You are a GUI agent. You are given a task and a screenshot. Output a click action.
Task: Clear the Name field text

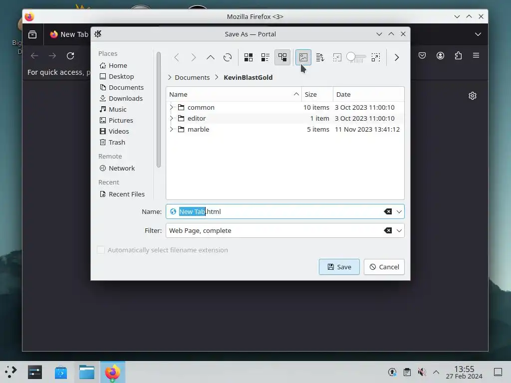[388, 211]
